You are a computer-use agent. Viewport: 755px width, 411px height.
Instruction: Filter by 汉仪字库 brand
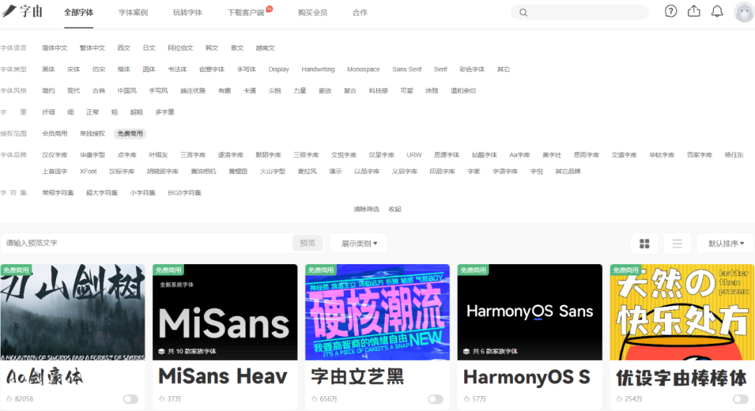[x=55, y=155]
